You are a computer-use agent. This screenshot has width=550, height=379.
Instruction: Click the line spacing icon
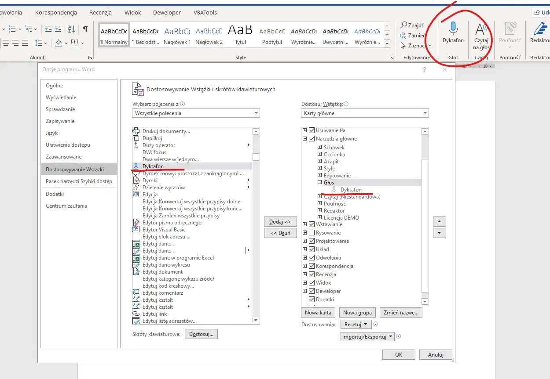tap(39, 43)
